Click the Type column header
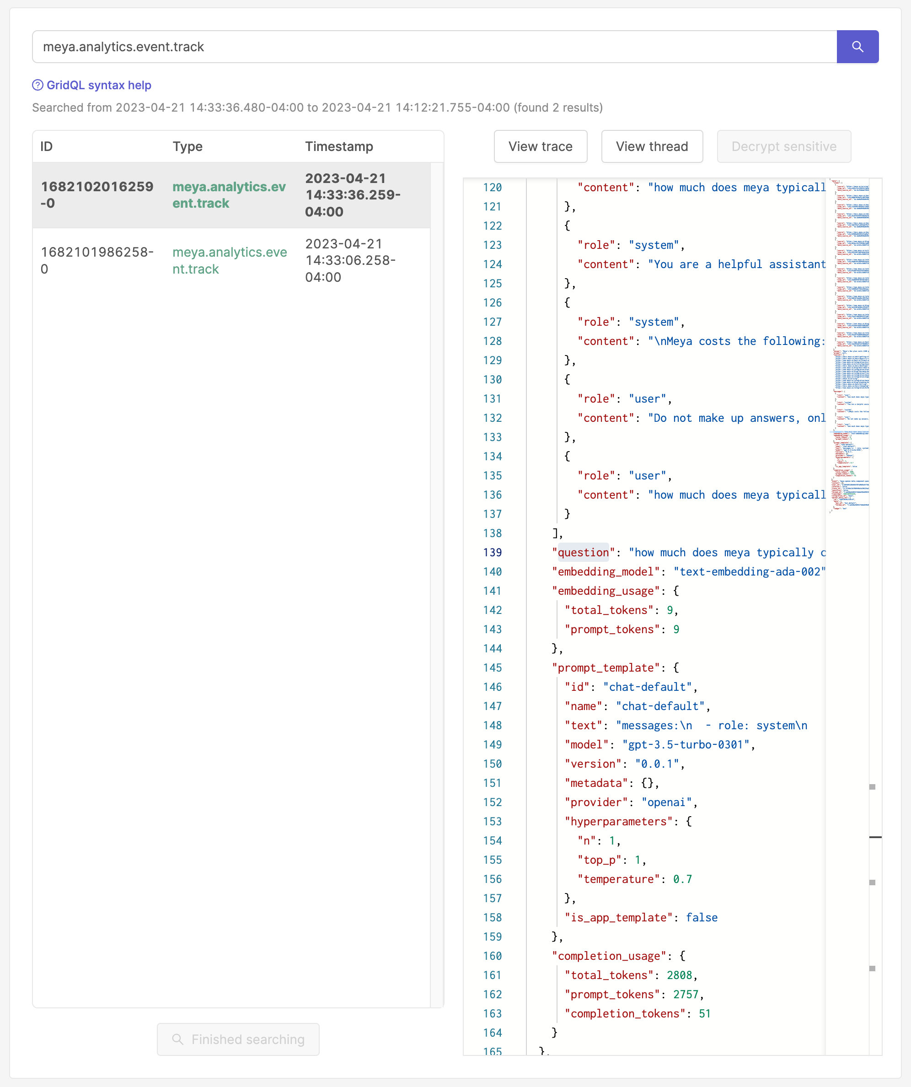The width and height of the screenshot is (911, 1087). 187,146
